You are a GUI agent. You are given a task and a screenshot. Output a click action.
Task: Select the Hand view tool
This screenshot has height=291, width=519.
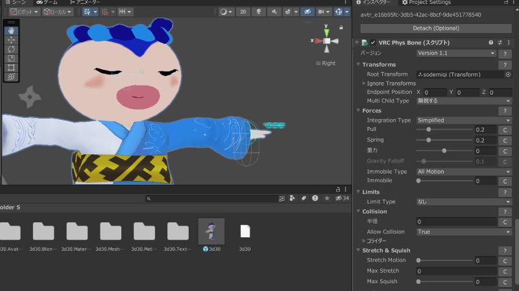point(12,30)
